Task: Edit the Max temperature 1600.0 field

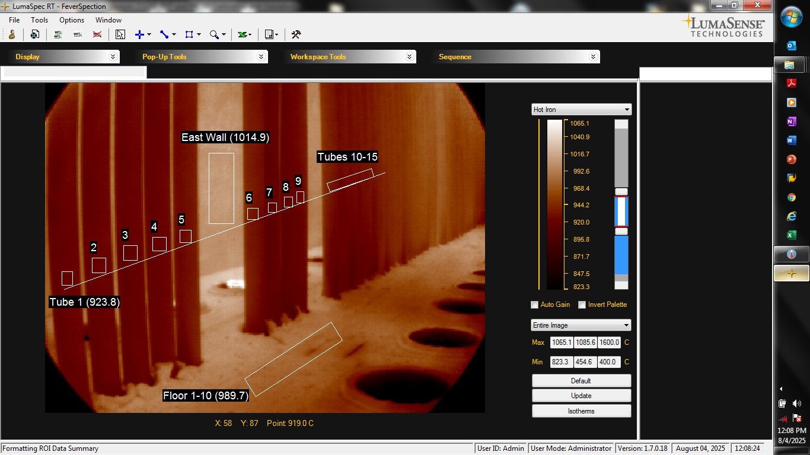Action: pyautogui.click(x=608, y=342)
